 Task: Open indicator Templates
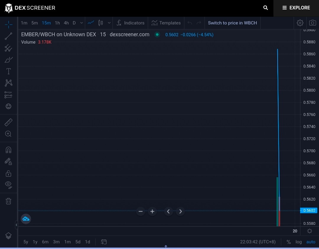click(166, 23)
